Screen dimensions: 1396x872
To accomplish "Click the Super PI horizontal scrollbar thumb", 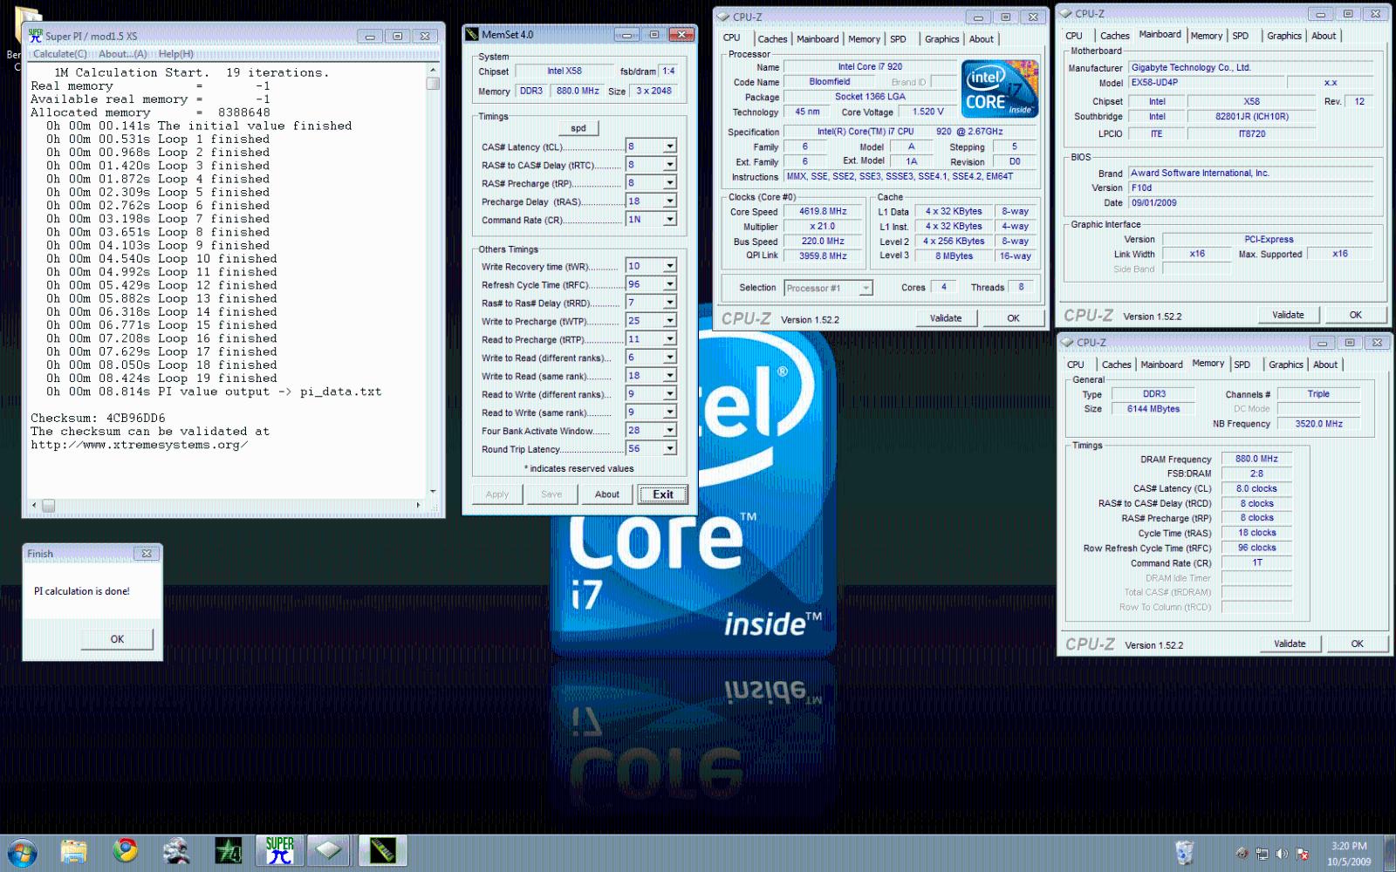I will tap(49, 506).
